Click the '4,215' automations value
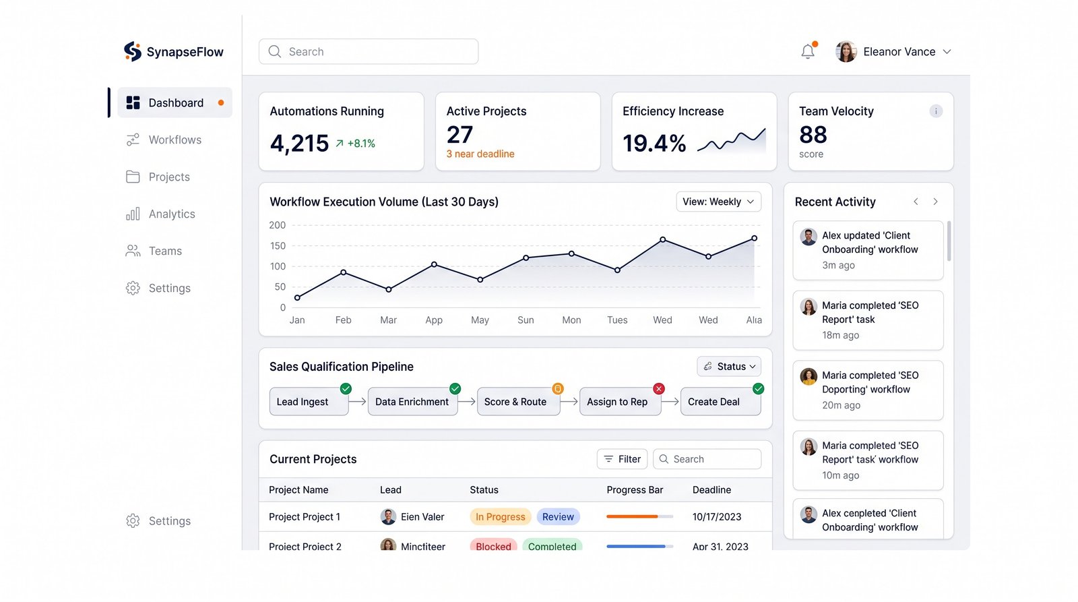 pos(299,143)
